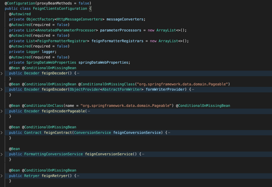
Task: Click the ellipsis after feignConversionService) {
Action: tap(169, 133)
